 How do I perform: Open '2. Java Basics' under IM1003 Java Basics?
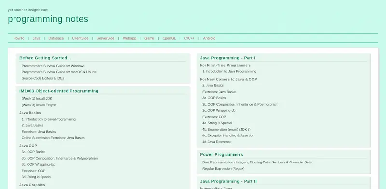32,125
